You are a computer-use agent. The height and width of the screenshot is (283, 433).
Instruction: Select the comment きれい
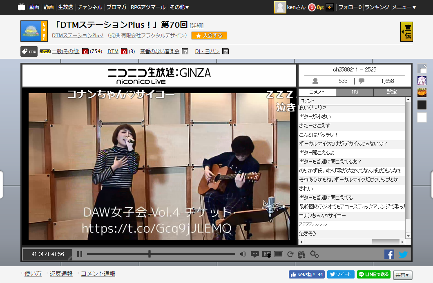point(352,189)
